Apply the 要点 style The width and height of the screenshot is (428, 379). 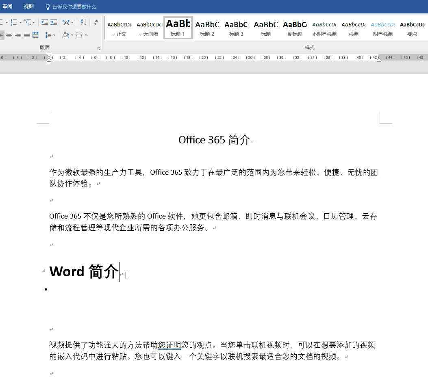tap(412, 28)
